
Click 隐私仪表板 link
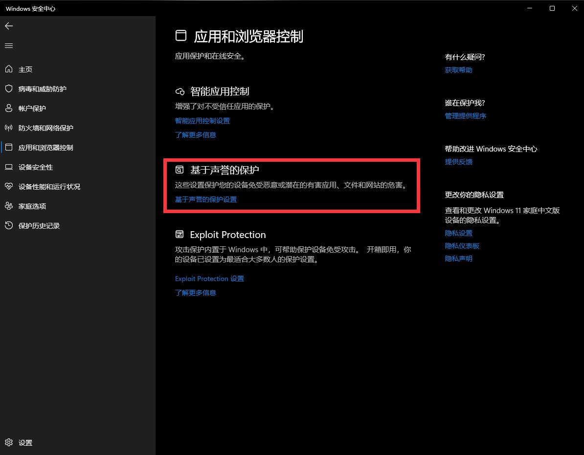pyautogui.click(x=462, y=245)
